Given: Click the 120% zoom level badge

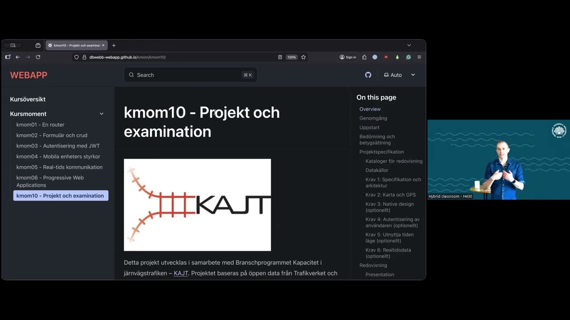Looking at the screenshot, I should (x=292, y=57).
